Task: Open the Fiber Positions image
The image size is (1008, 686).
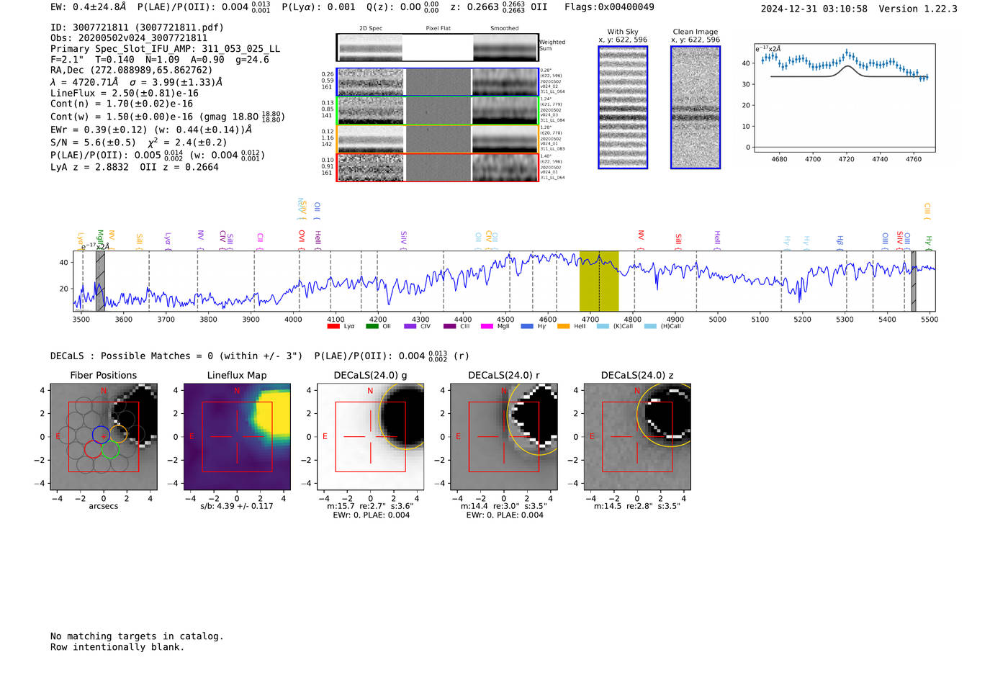Action: pyautogui.click(x=103, y=437)
